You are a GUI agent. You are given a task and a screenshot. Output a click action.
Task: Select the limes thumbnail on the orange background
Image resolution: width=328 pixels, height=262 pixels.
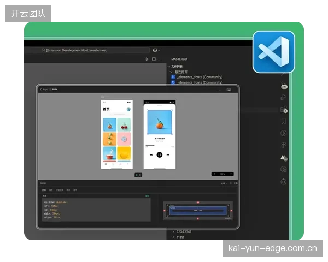(110, 139)
